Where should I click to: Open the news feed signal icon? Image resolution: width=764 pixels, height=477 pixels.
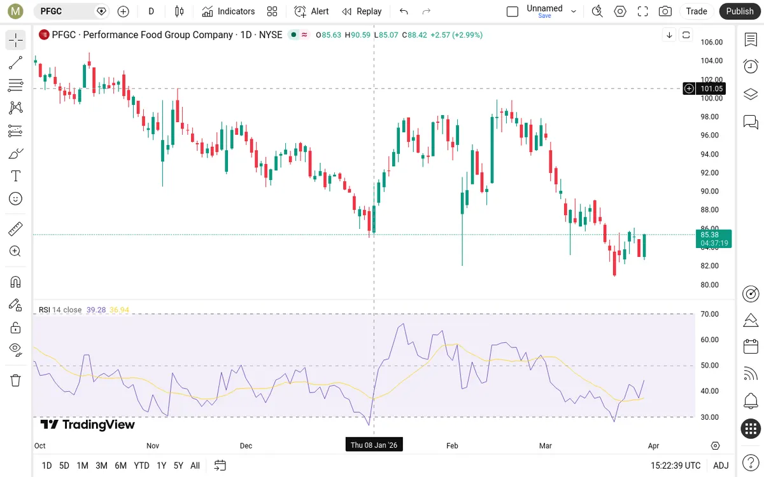pyautogui.click(x=751, y=374)
